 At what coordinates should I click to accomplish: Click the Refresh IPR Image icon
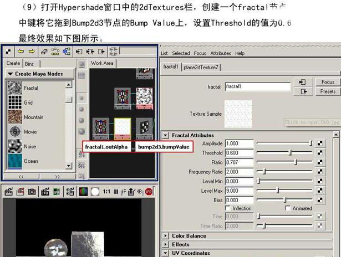tap(57, 192)
